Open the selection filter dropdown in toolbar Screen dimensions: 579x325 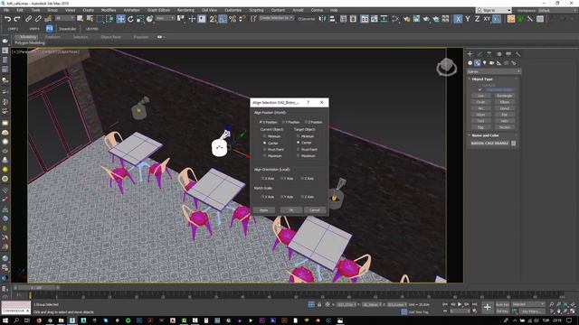pos(65,18)
